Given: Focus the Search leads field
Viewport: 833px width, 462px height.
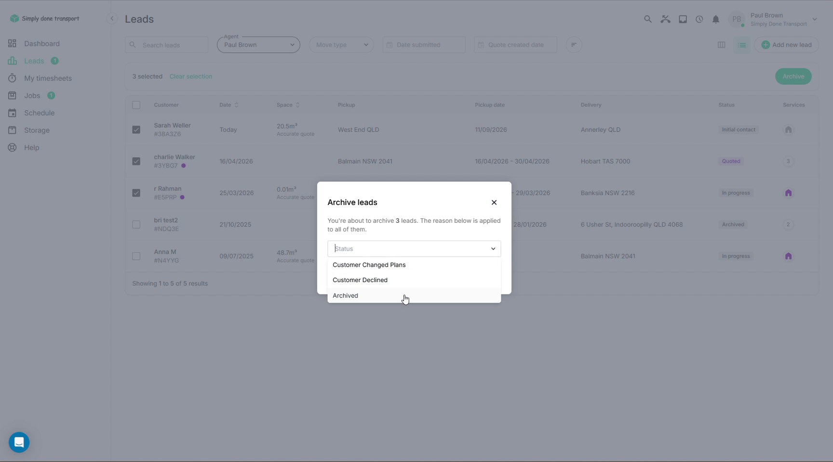Looking at the screenshot, I should click(x=167, y=45).
